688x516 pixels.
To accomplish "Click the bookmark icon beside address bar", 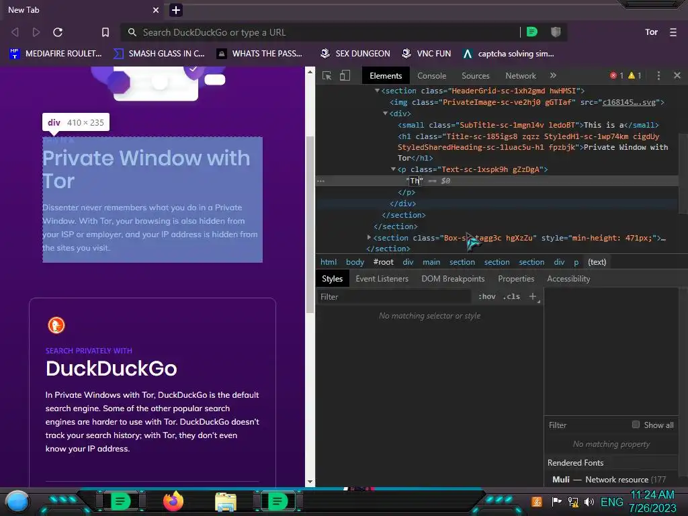I will pyautogui.click(x=105, y=32).
